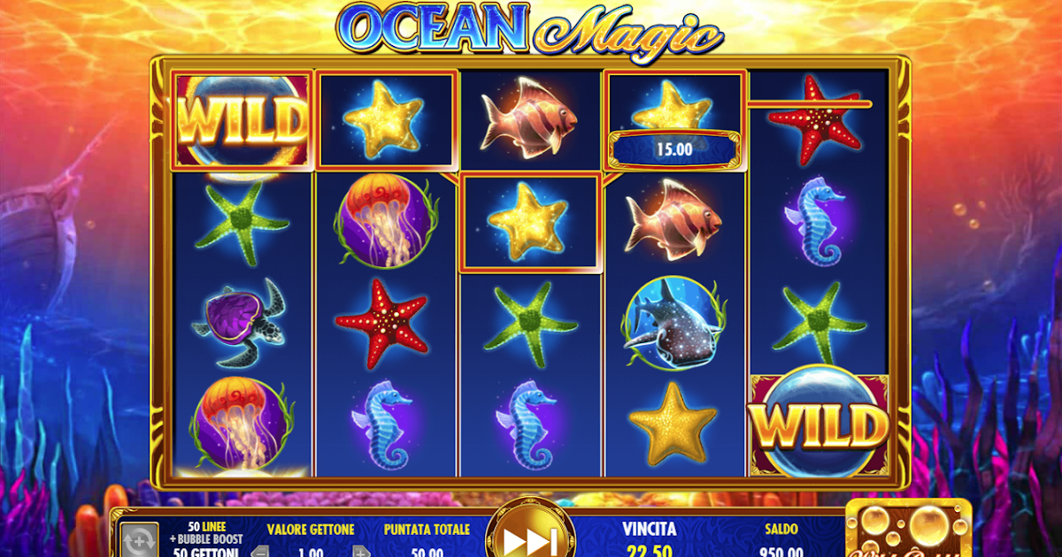Select the purple turtle symbol
Screen dimensions: 1062x557
(x=241, y=323)
